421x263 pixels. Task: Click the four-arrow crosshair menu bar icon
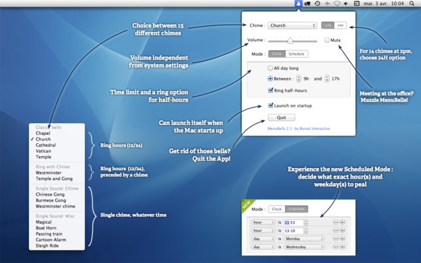327,4
